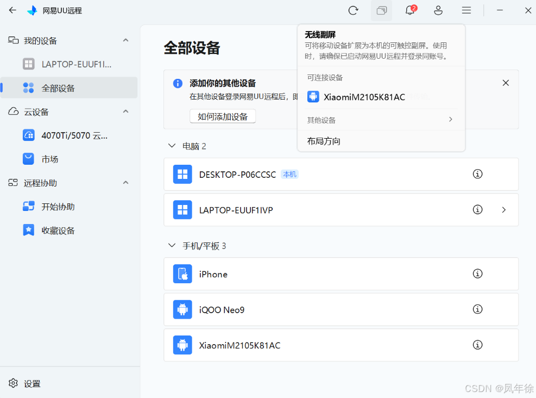
Task: Select iQOO Neo9 device row
Action: pos(341,310)
